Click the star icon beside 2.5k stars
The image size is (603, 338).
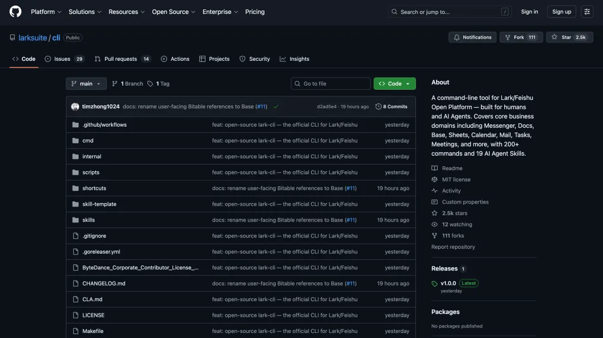(x=434, y=213)
